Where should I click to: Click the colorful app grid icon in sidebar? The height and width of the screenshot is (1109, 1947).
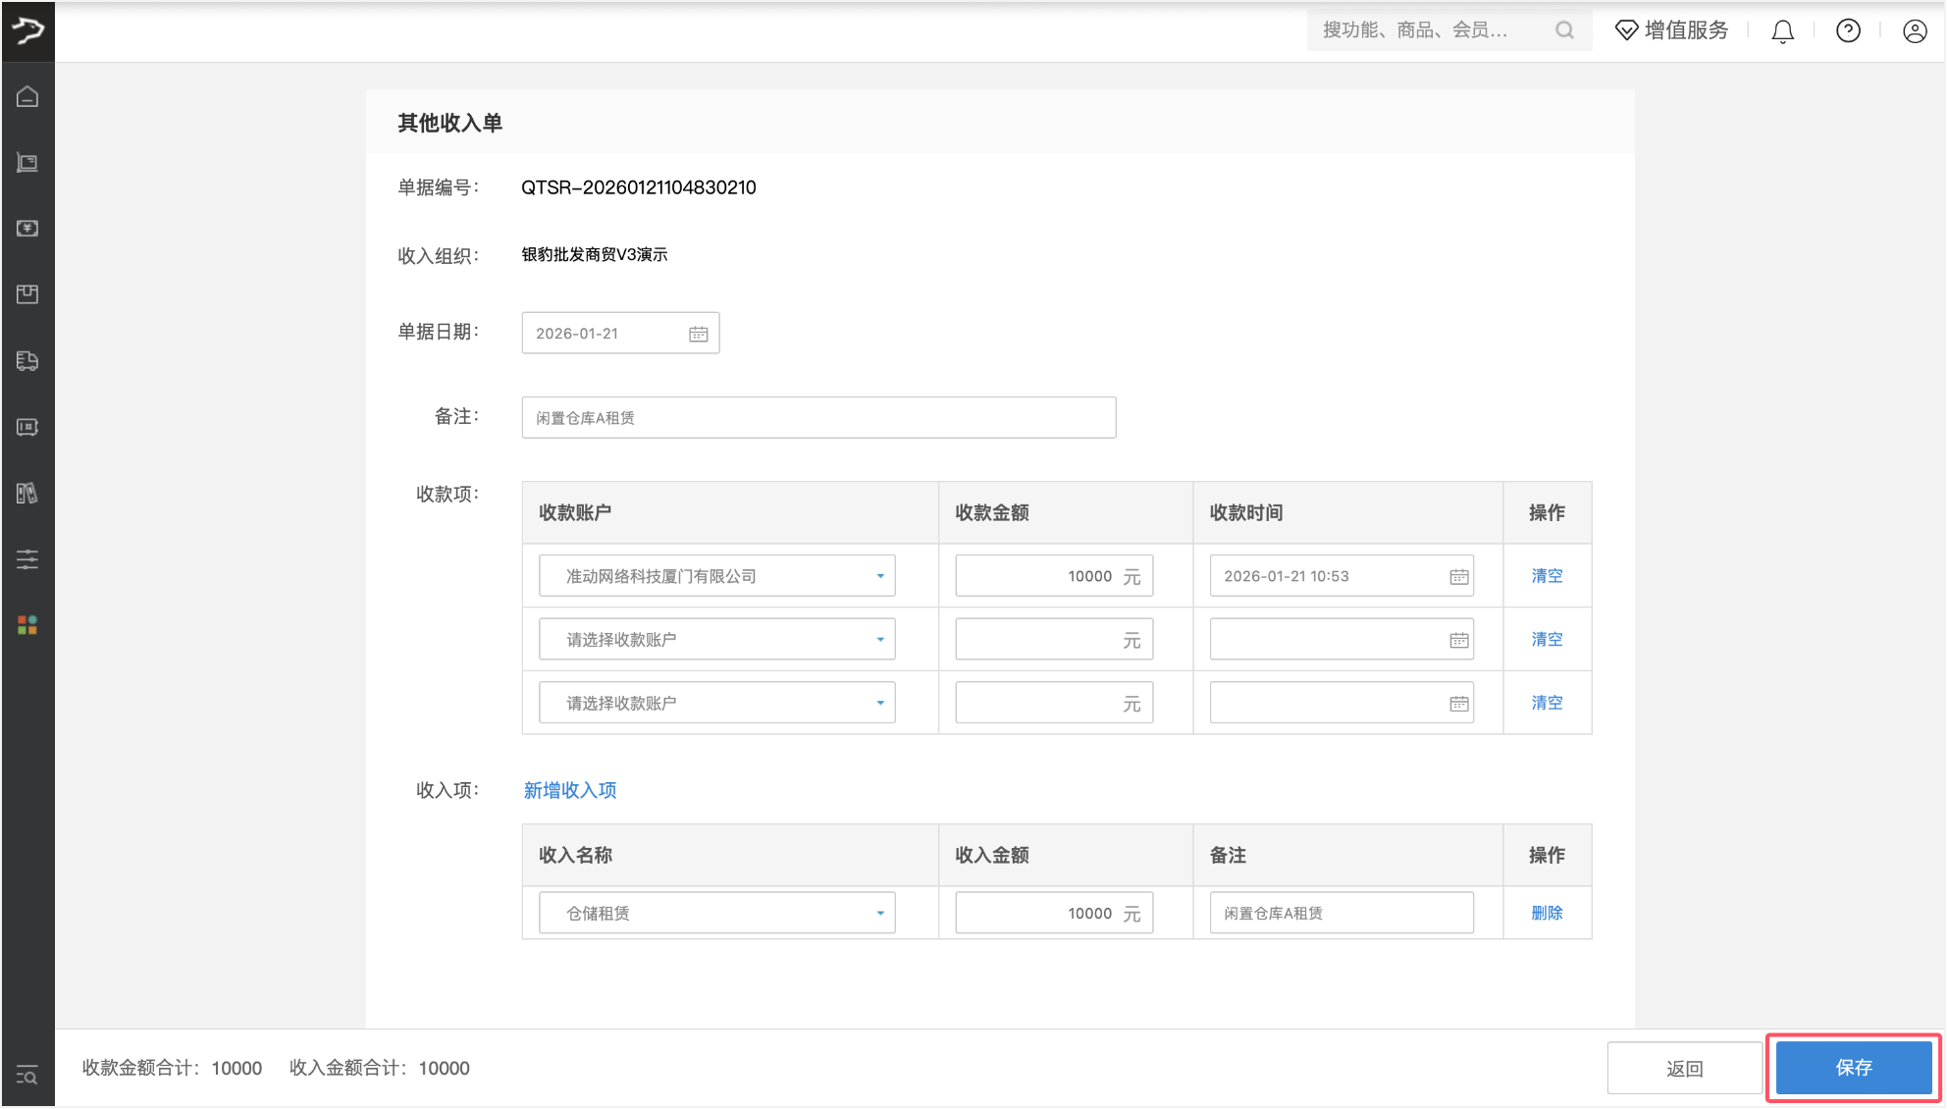[27, 625]
